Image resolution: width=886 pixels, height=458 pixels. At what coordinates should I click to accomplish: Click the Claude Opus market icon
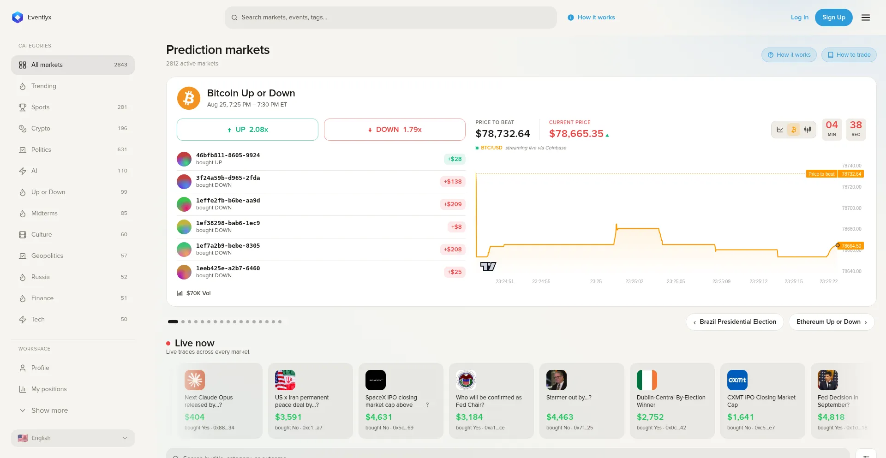(x=195, y=380)
